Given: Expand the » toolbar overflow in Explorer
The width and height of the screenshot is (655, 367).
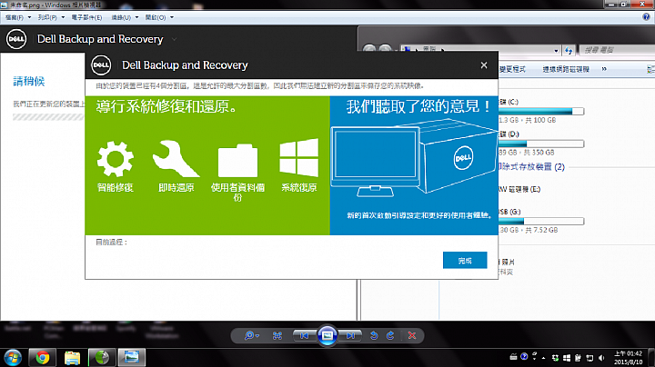Looking at the screenshot, I should tap(604, 69).
